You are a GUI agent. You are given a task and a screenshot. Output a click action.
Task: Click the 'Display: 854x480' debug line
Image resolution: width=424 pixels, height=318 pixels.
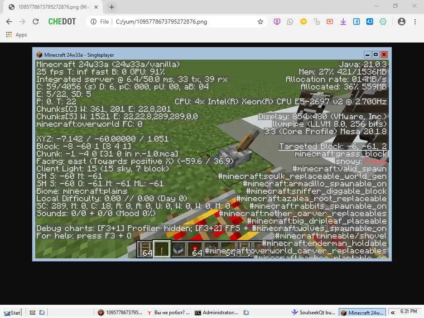coord(322,116)
